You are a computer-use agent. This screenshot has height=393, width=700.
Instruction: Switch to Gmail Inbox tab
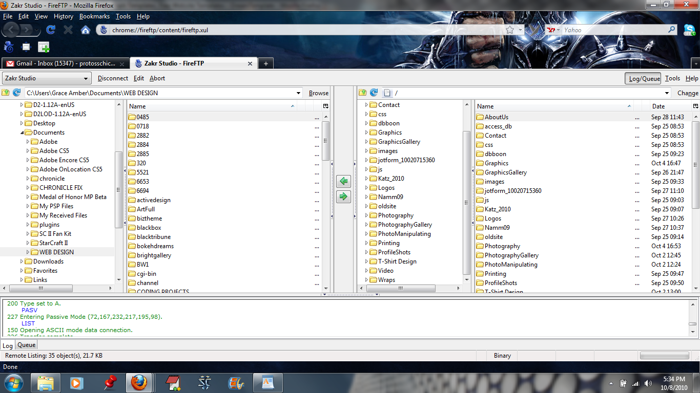[x=66, y=63]
